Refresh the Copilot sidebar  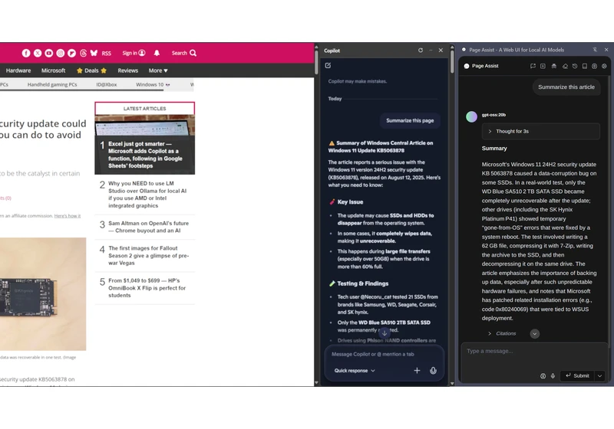pyautogui.click(x=420, y=51)
